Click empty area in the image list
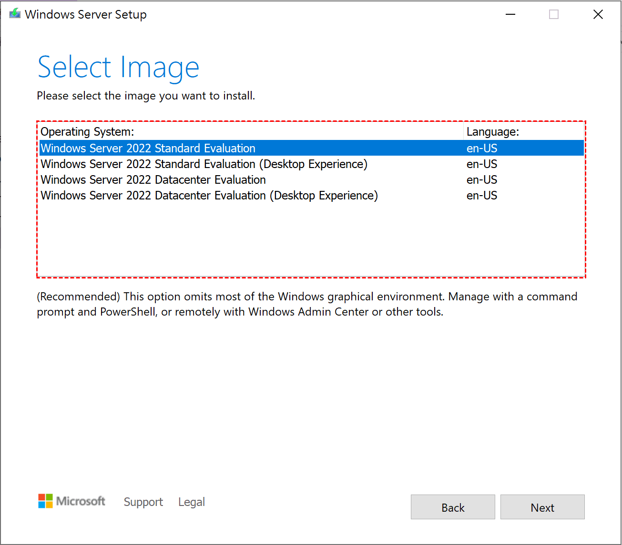Viewport: 622px width, 545px height. pyautogui.click(x=310, y=238)
